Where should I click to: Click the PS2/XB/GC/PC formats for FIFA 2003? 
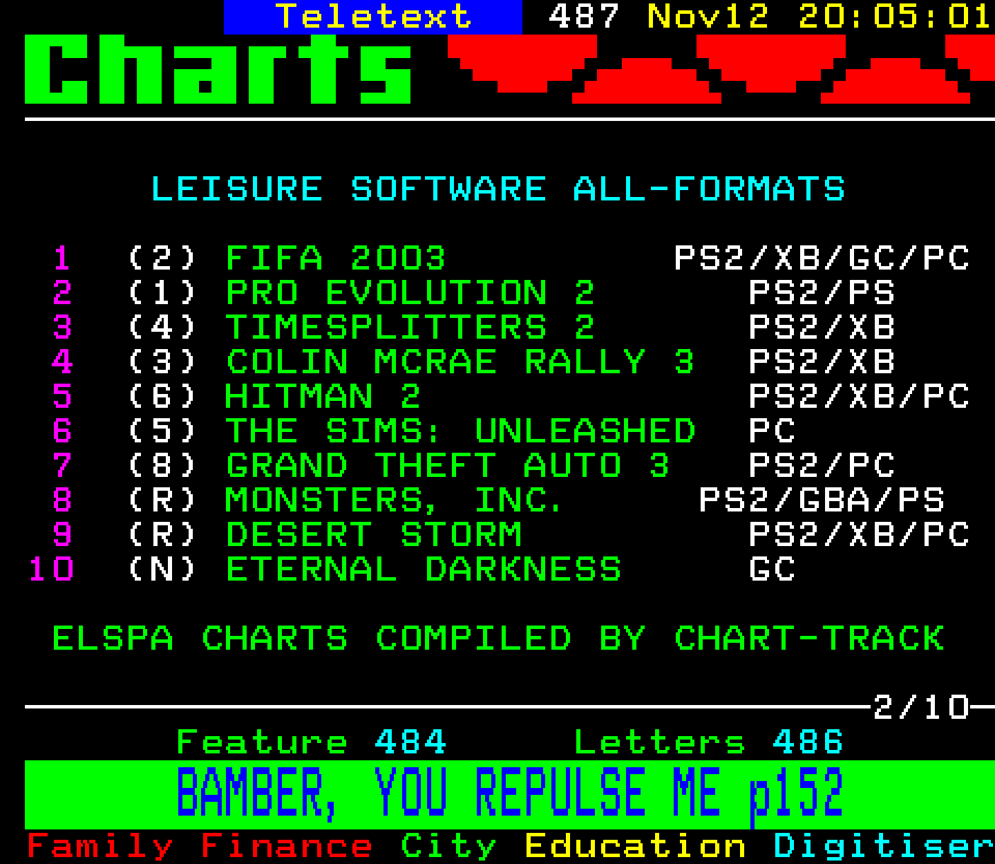tap(822, 259)
